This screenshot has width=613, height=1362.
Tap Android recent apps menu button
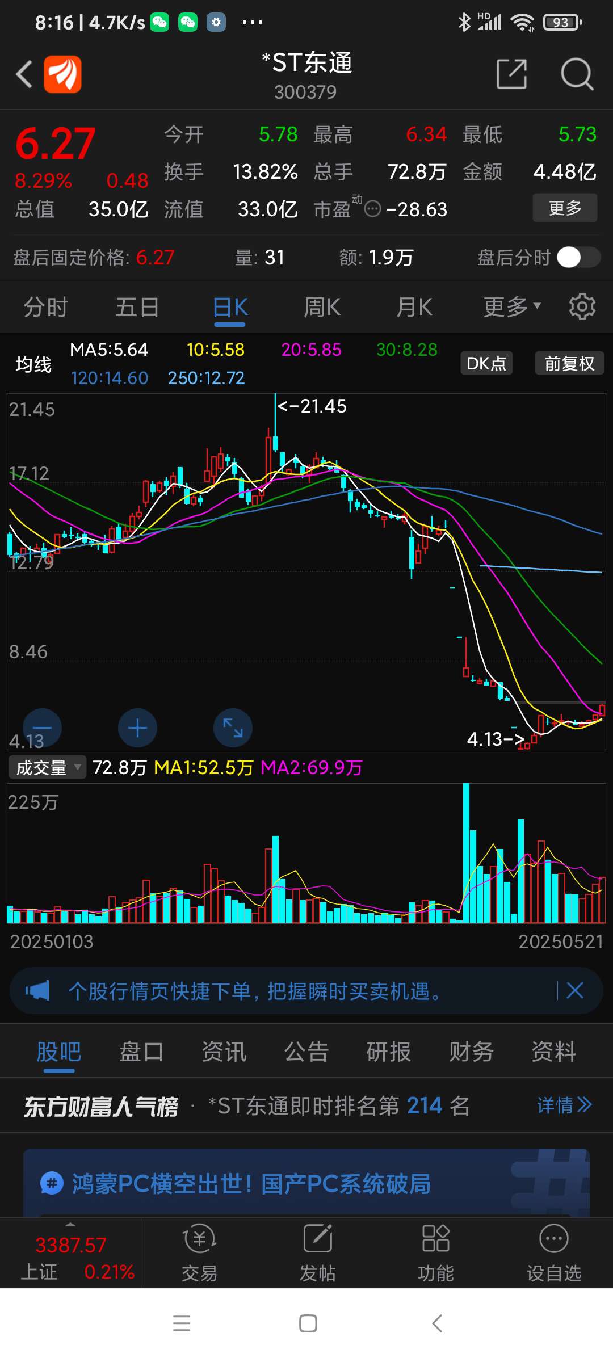tap(182, 1323)
